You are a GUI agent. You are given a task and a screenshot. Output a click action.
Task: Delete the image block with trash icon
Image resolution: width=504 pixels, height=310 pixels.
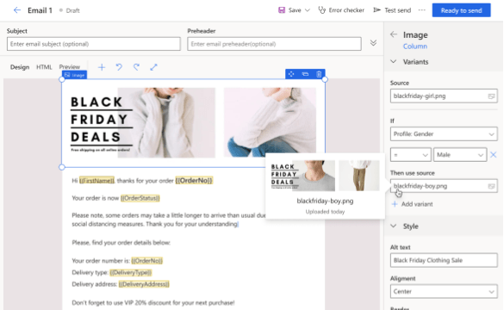(x=319, y=74)
